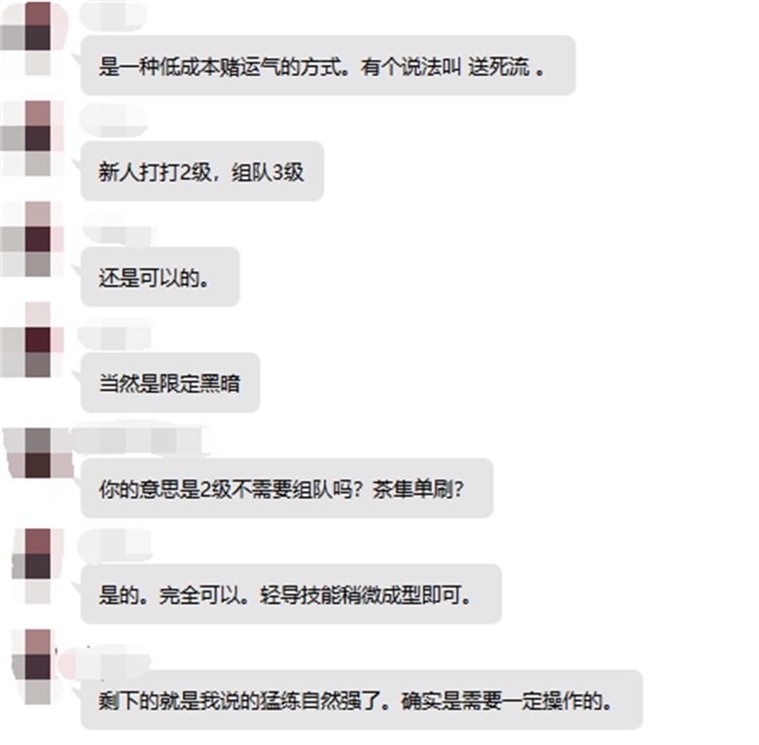Click avatar beside 当然是限定黑暗 message
The width and height of the screenshot is (759, 745).
[33, 339]
